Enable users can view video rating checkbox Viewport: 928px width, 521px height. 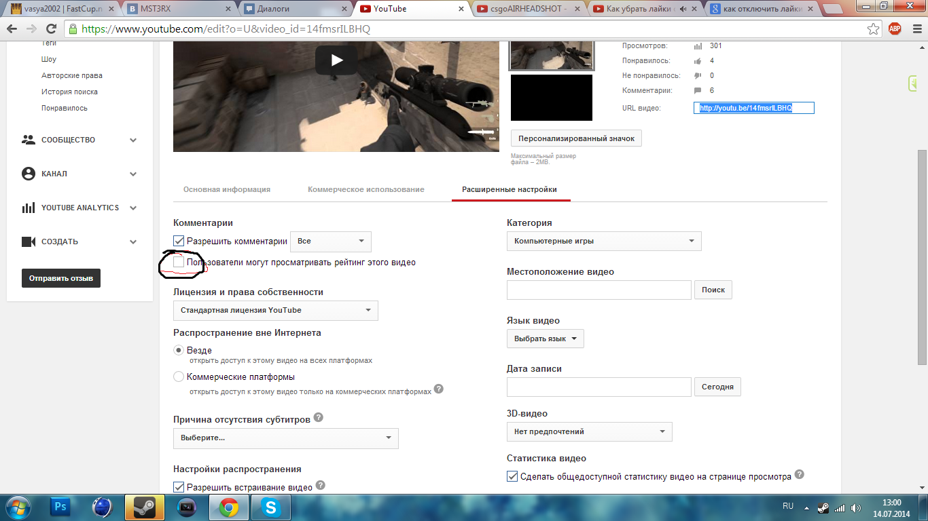[179, 262]
